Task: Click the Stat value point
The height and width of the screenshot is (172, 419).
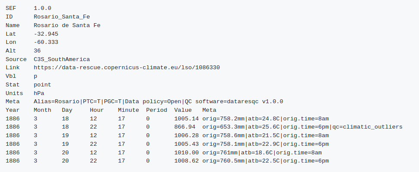Action: [42, 85]
